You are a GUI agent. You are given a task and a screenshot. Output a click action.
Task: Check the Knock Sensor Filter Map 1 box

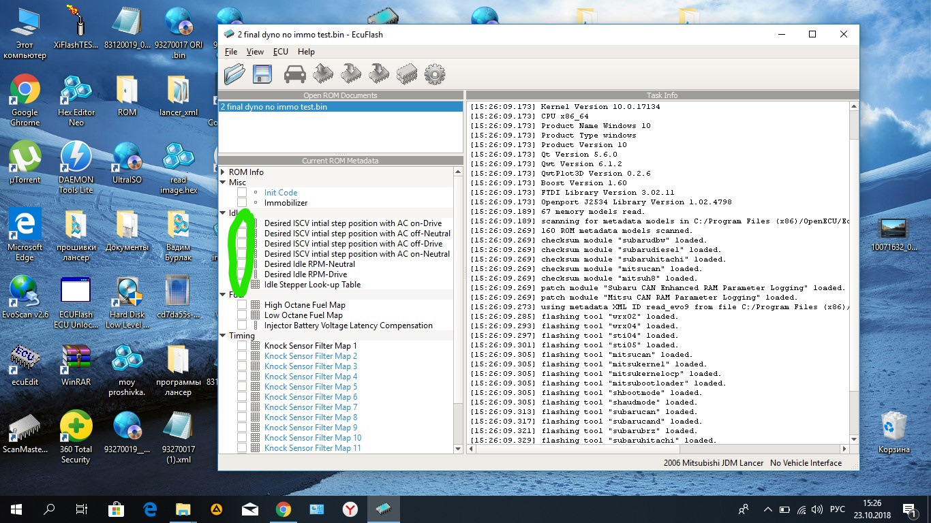click(242, 346)
